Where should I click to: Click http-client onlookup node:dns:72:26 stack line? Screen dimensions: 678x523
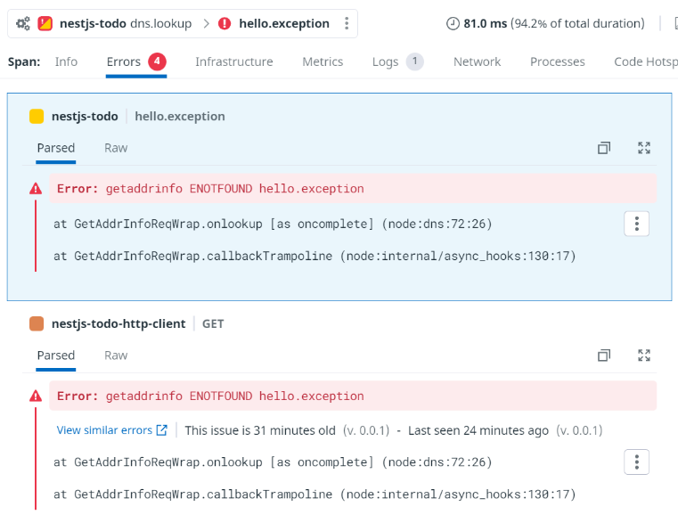[273, 462]
